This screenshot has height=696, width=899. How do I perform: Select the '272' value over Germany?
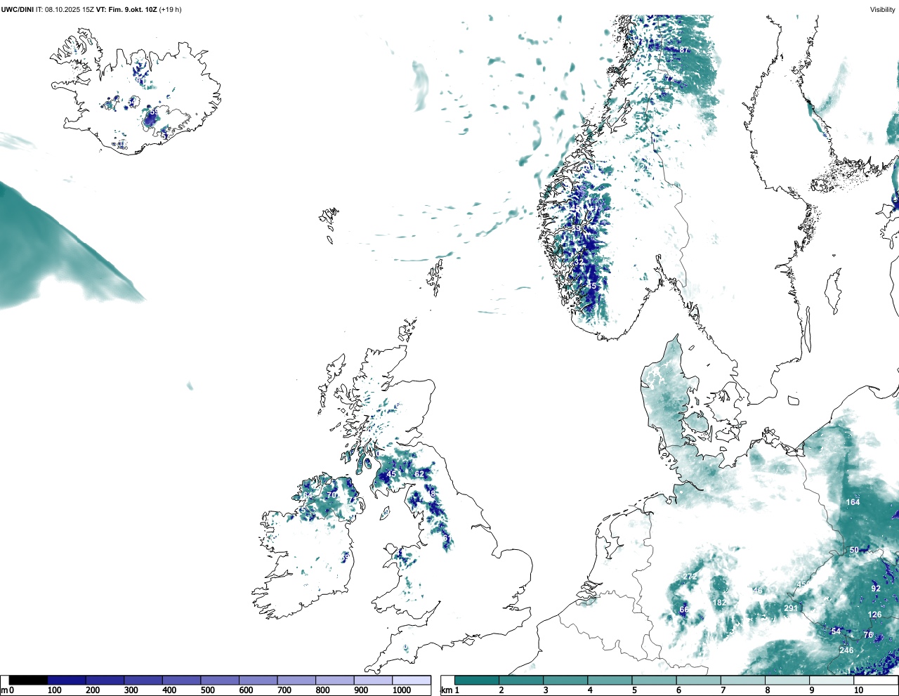(x=690, y=577)
